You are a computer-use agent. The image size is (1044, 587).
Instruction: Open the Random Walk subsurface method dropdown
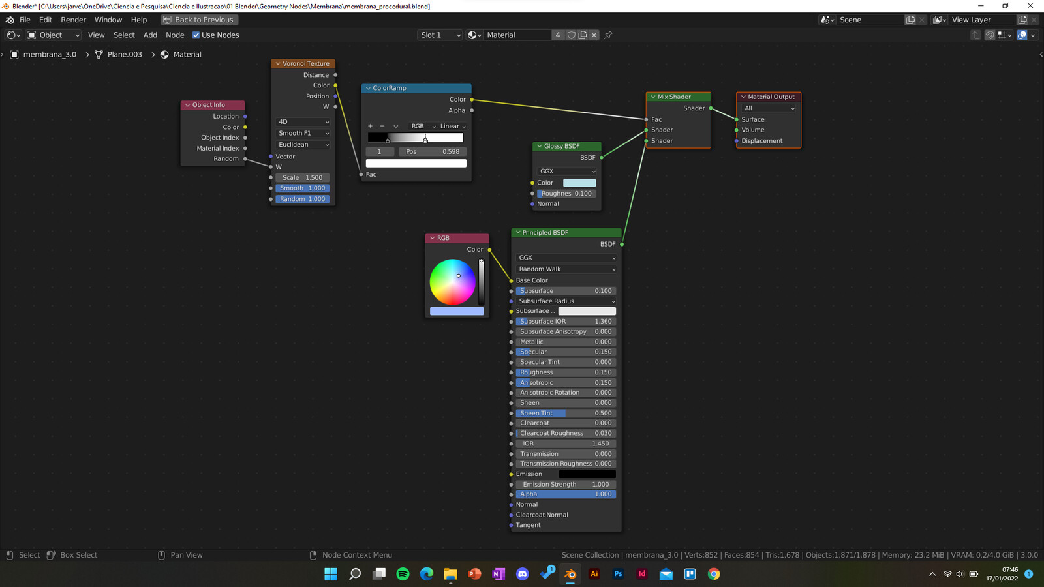(x=566, y=269)
